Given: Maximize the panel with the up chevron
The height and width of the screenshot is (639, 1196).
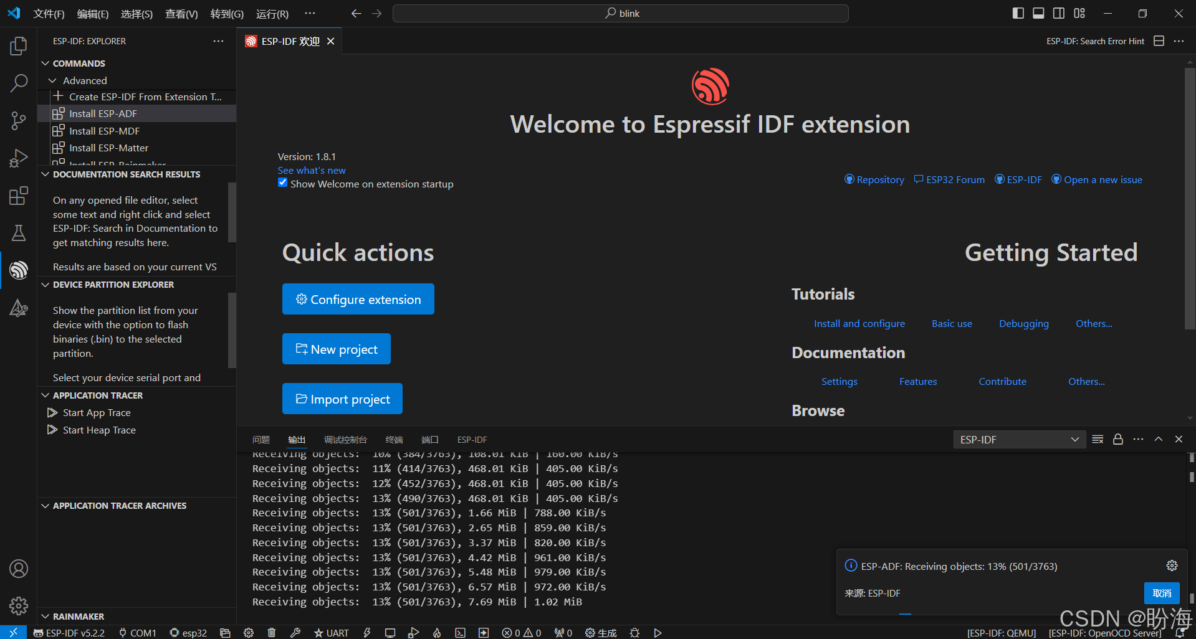Looking at the screenshot, I should [x=1159, y=439].
